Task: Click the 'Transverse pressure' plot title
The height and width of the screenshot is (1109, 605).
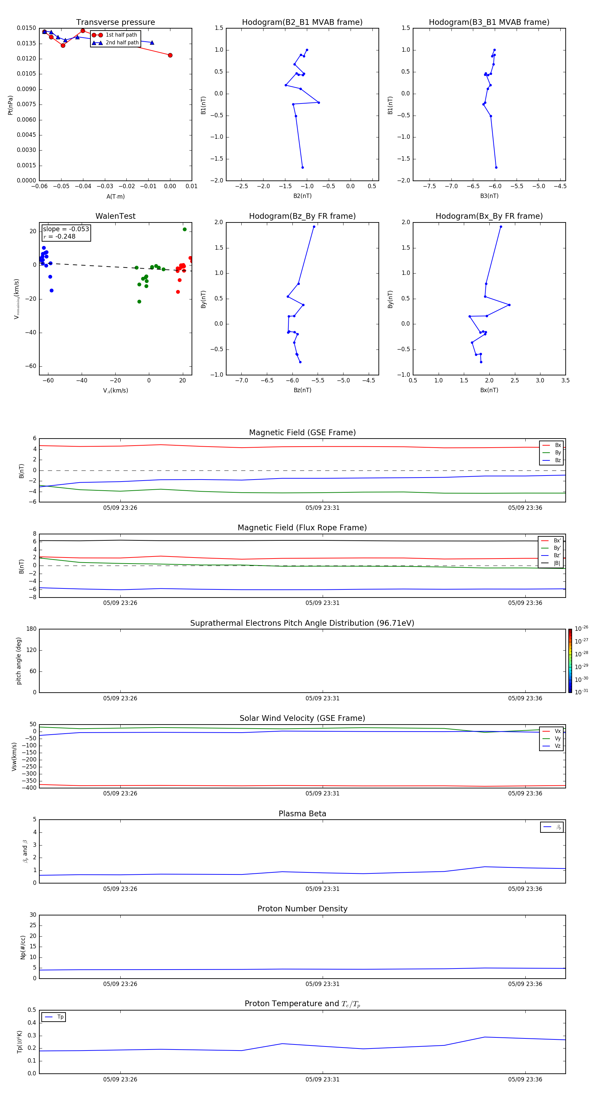Action: pyautogui.click(x=115, y=23)
